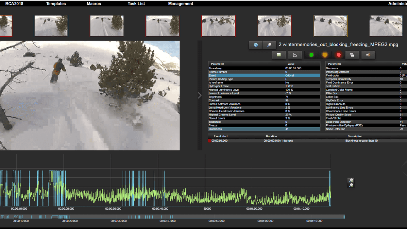Click the Dead Pixel Detection row

click(x=366, y=122)
